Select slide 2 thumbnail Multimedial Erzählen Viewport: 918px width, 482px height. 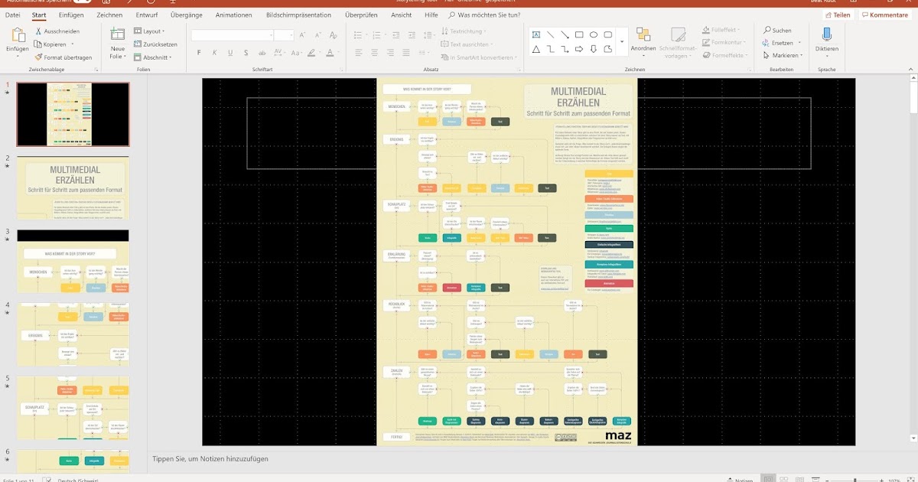[x=73, y=187]
